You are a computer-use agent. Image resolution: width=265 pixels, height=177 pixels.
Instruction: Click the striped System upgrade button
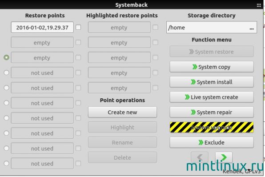pos(212,127)
